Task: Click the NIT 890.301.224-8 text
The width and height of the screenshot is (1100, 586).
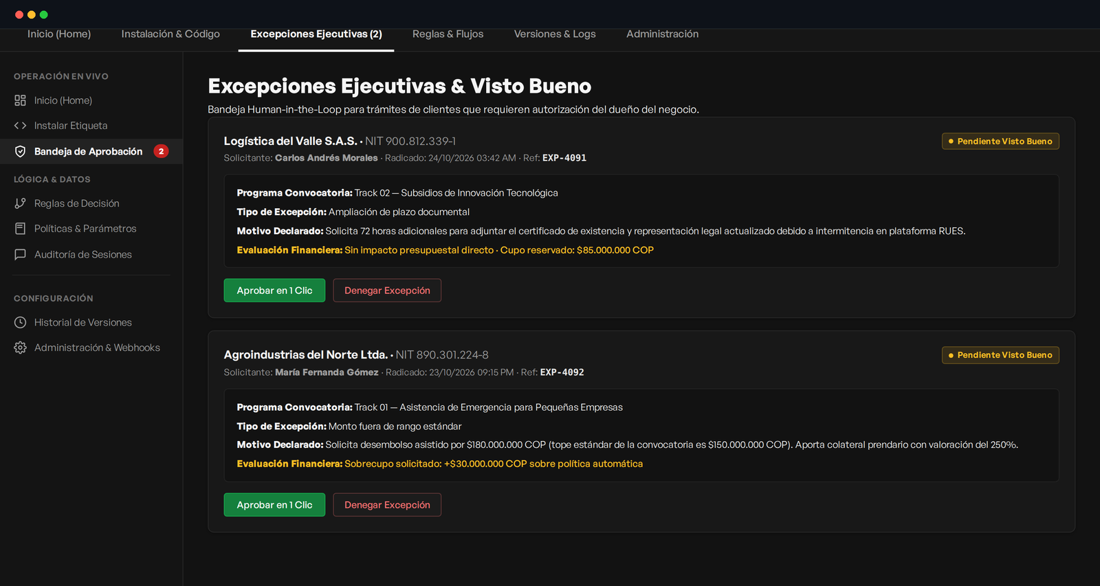Action: [442, 354]
